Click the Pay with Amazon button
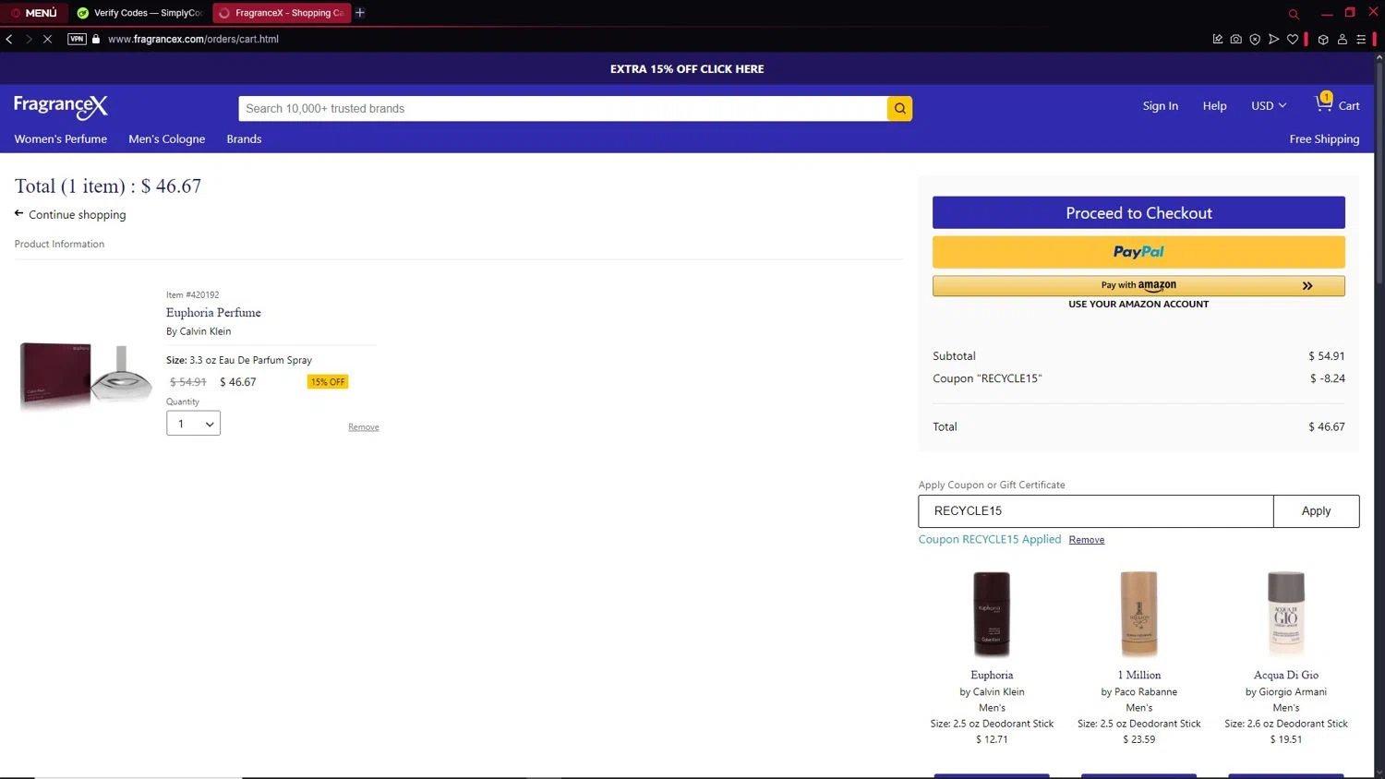This screenshot has height=779, width=1385. [1138, 286]
